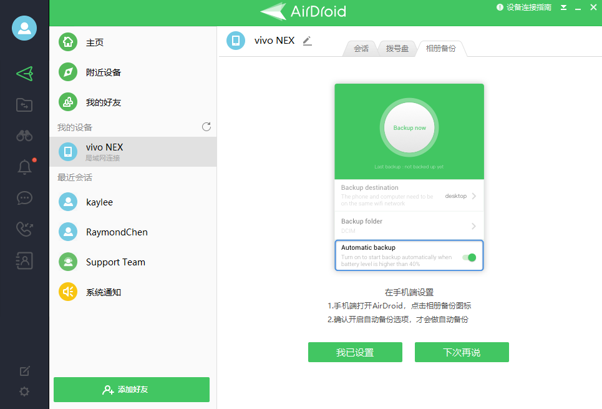Image resolution: width=602 pixels, height=409 pixels.
Task: Click the 'desktop' destination value
Action: [x=456, y=196]
